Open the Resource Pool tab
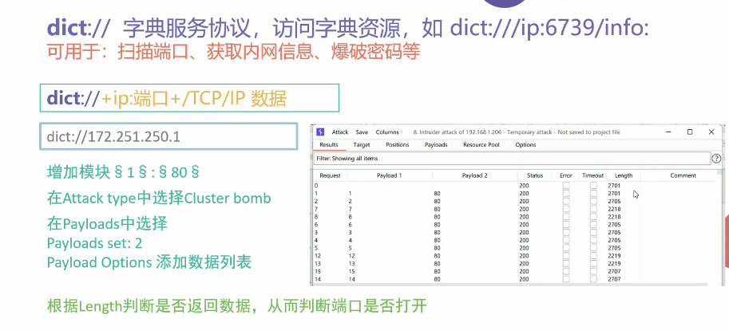The width and height of the screenshot is (729, 330). (x=481, y=145)
